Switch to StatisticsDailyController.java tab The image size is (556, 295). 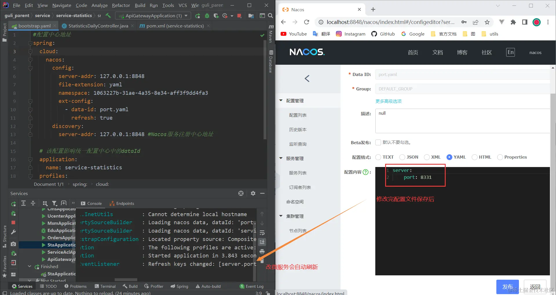click(x=98, y=26)
